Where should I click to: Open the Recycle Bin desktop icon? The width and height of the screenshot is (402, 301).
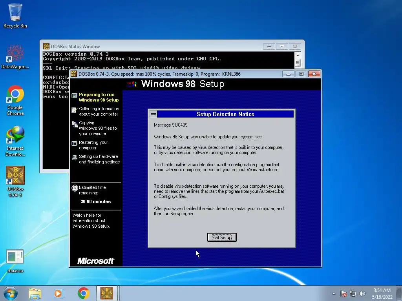click(15, 16)
